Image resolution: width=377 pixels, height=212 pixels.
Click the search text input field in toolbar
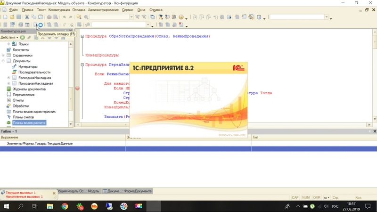110,17
